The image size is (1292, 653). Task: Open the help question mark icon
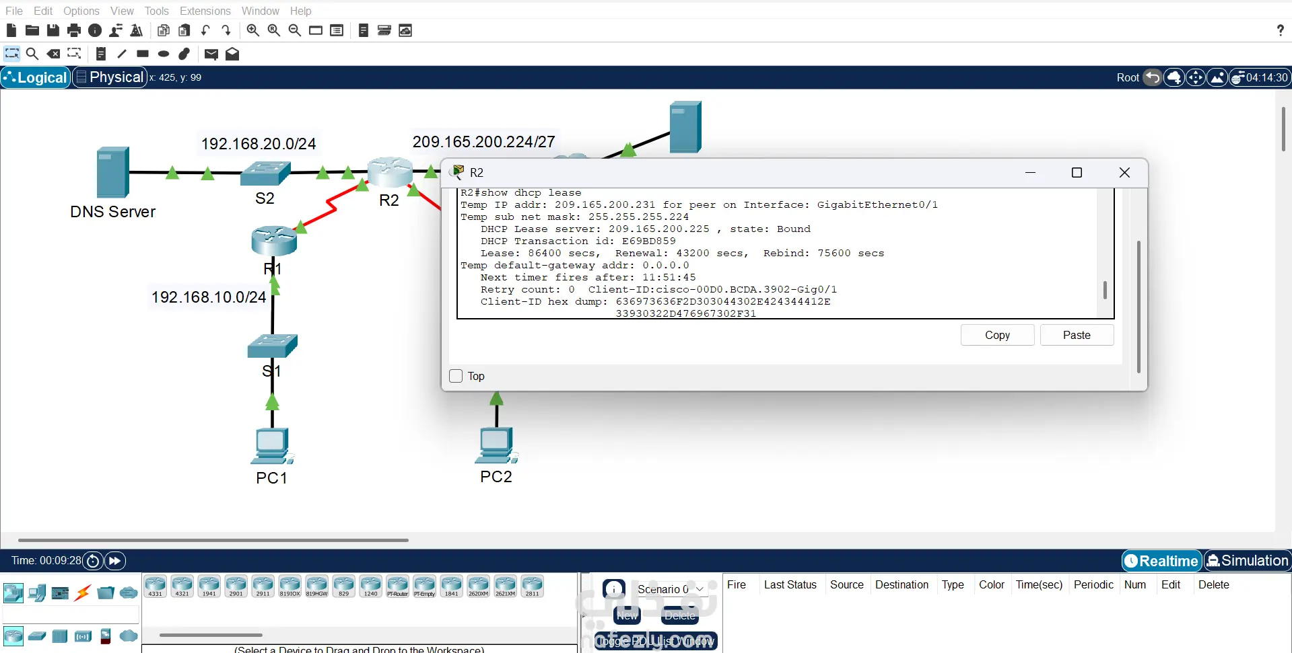(x=1280, y=30)
